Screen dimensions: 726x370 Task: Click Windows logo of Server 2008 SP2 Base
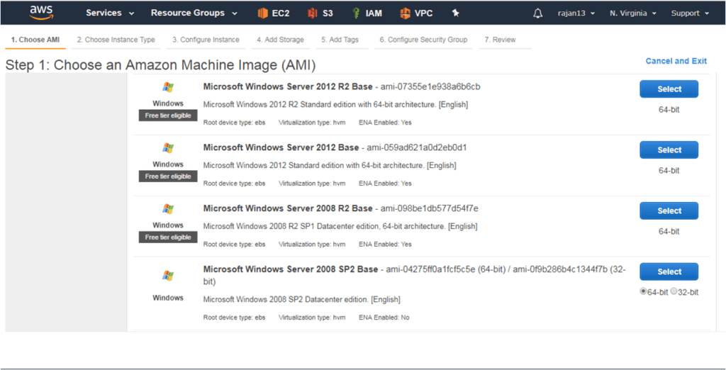pyautogui.click(x=168, y=276)
